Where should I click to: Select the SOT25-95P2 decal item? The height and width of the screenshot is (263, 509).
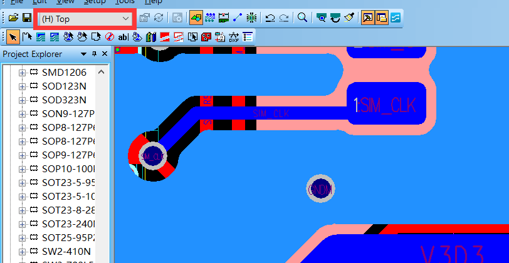(68, 238)
